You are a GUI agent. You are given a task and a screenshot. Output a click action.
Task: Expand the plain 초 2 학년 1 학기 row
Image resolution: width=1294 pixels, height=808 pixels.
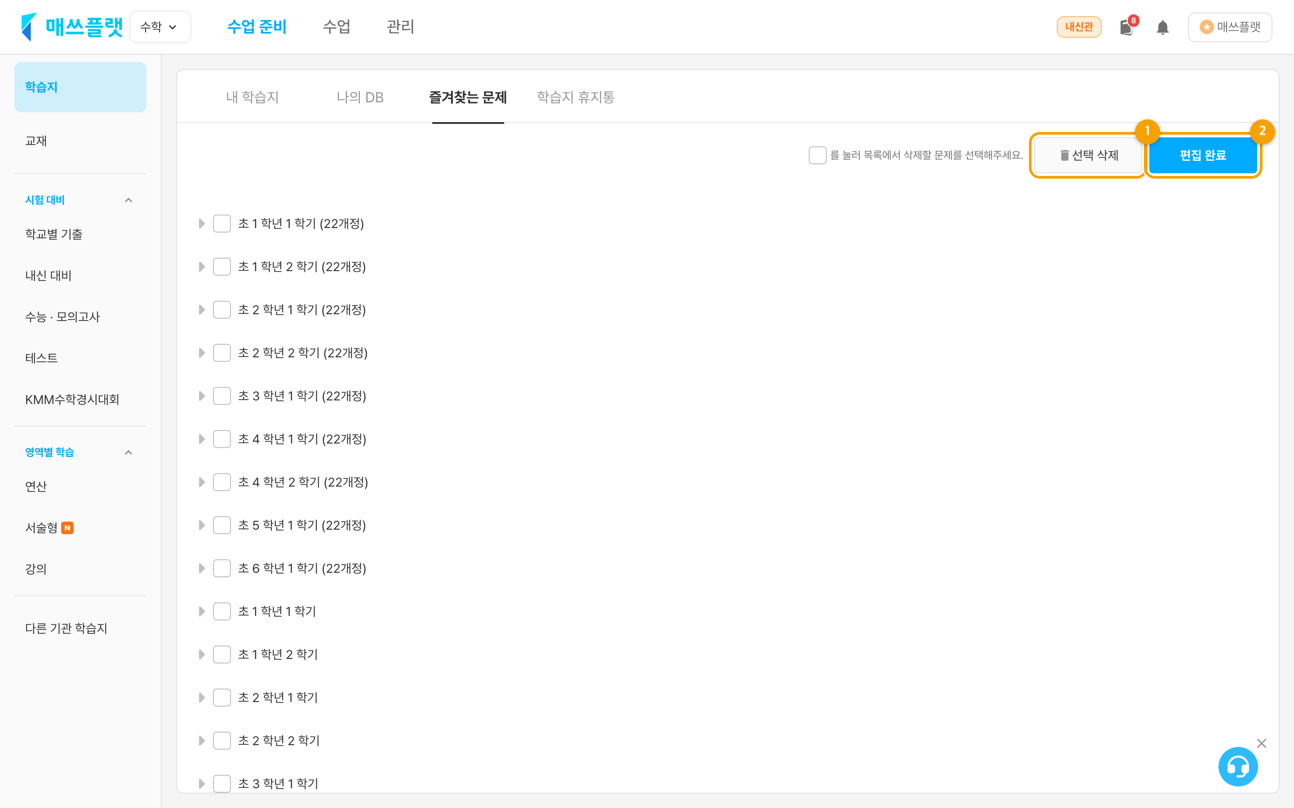[x=202, y=698]
